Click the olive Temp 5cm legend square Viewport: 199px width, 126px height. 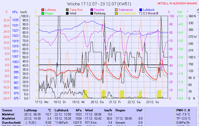(68, 10)
